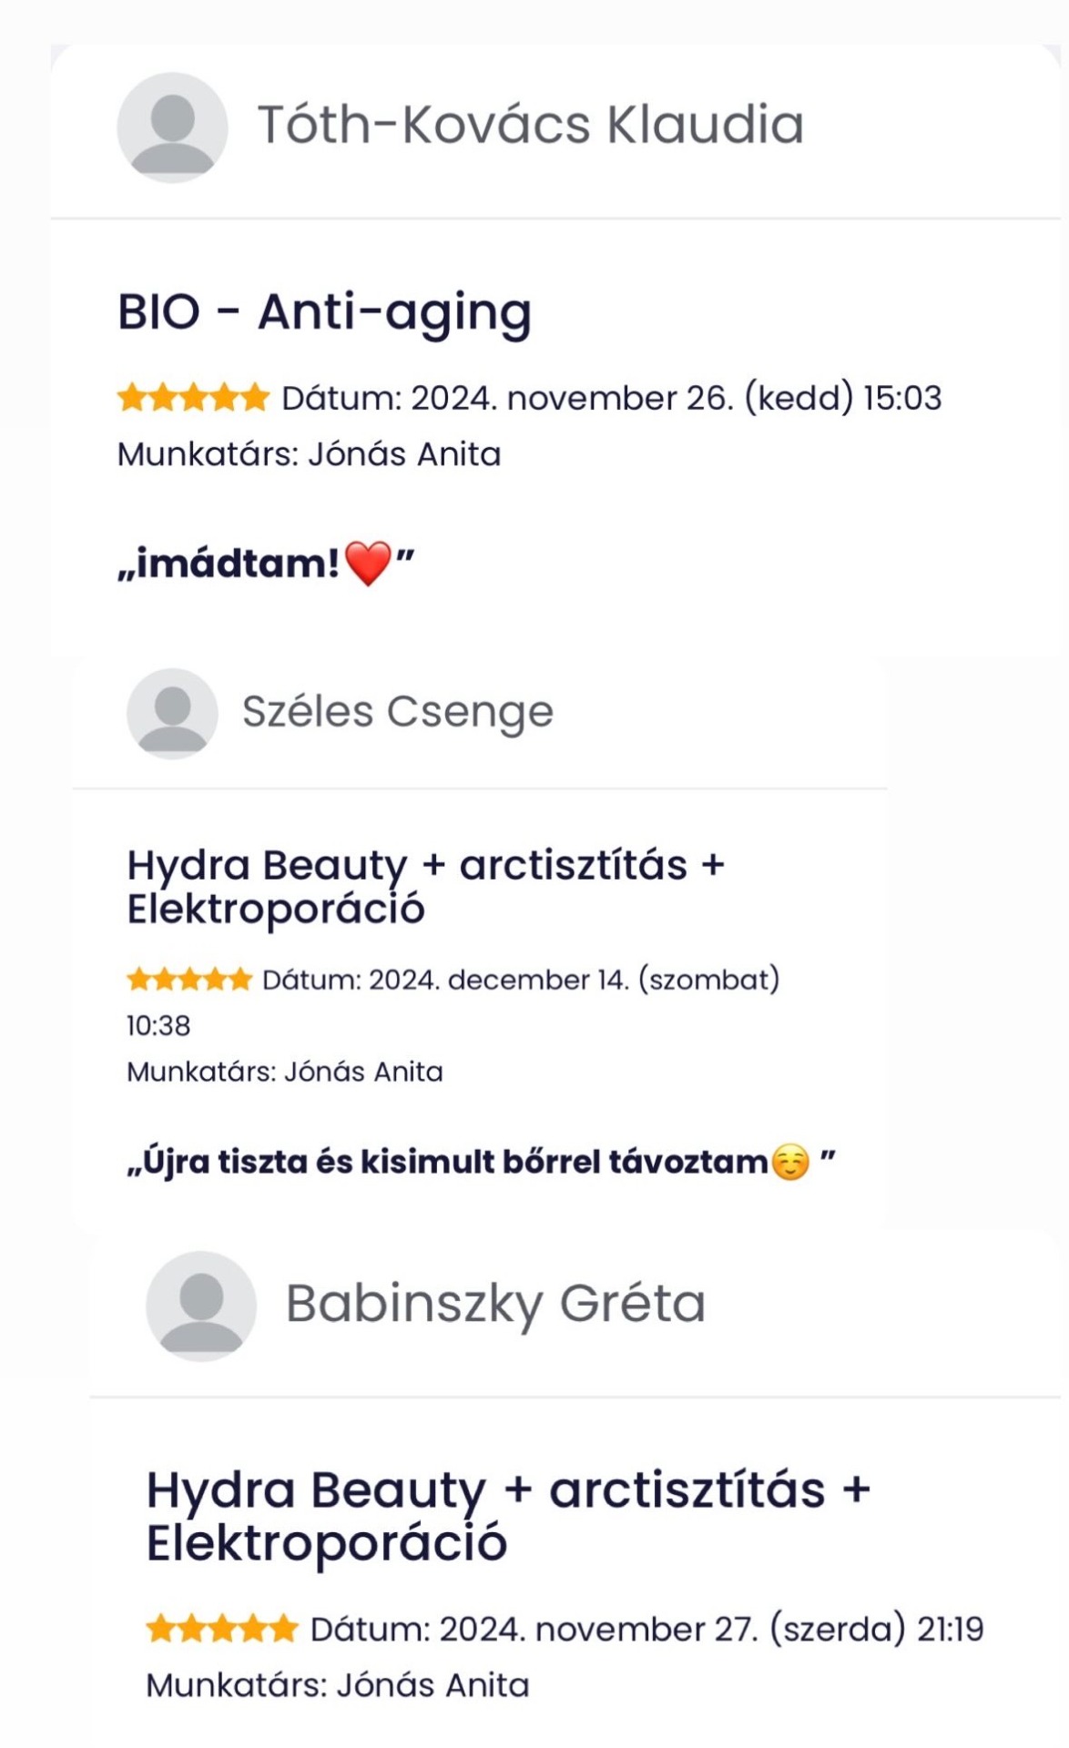The image size is (1069, 1748).
Task: Click the date 2024. november 26. (kedd) 15:03
Action: pos(611,398)
